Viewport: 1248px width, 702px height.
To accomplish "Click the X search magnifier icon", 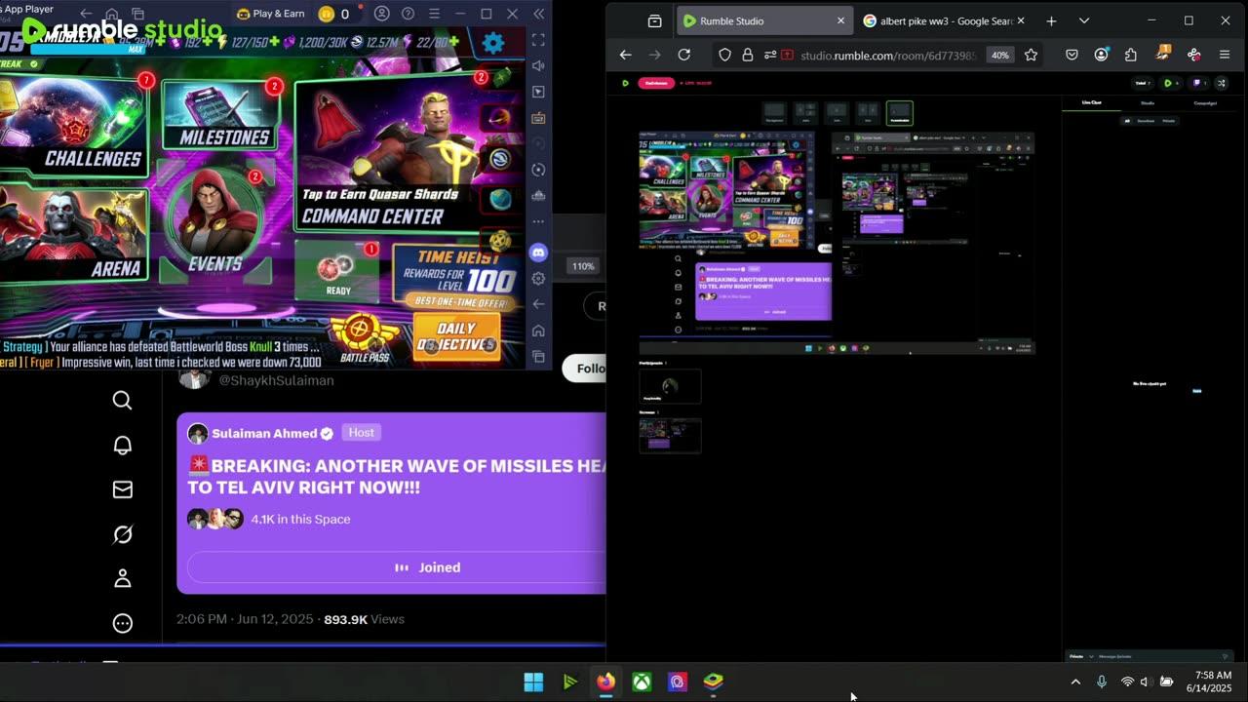I will pyautogui.click(x=122, y=401).
